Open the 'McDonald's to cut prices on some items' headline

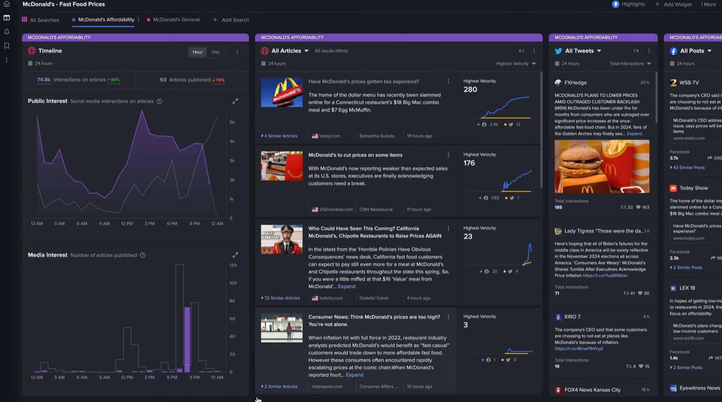click(x=355, y=155)
